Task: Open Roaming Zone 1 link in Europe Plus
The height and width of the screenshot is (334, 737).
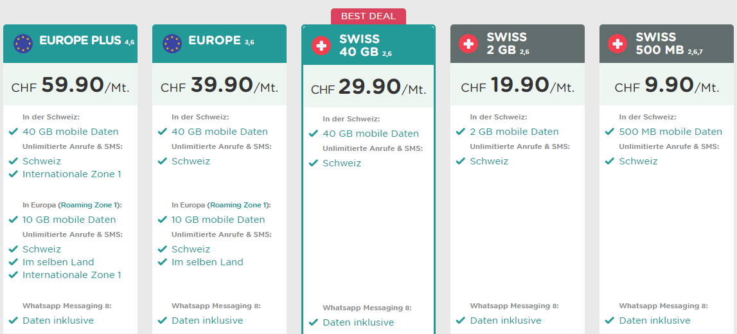Action: [x=90, y=205]
